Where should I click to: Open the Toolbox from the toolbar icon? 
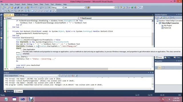tap(130, 8)
